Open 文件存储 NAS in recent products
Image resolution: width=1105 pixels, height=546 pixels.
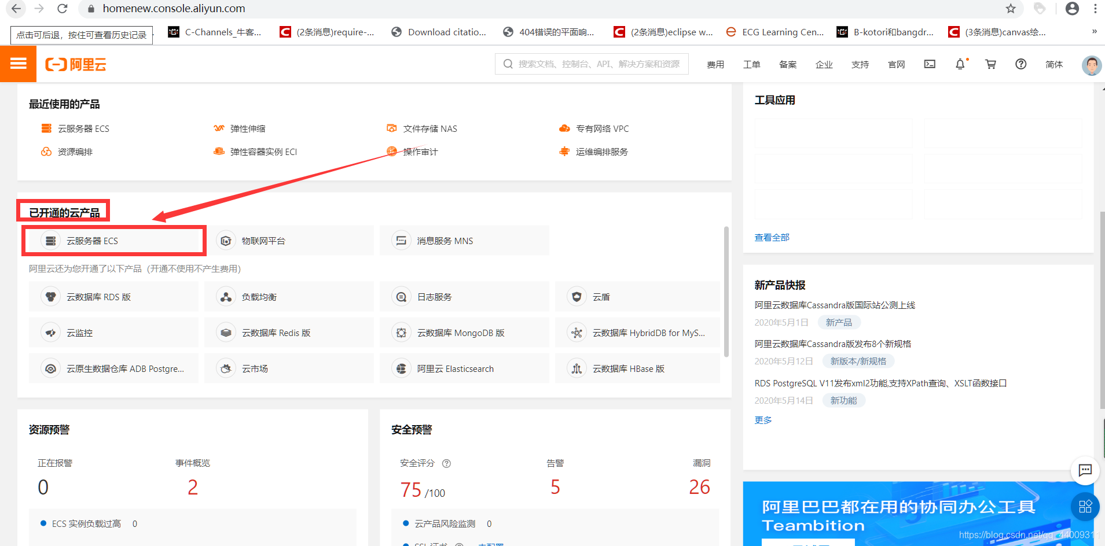[422, 128]
